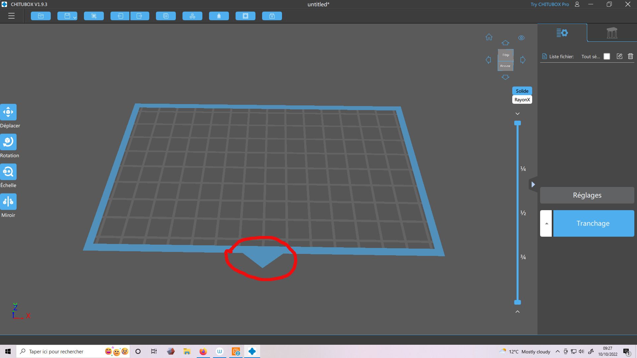Expand the slicing options arrow beside Tranchage
Screen dimensions: 637x358
click(x=546, y=223)
